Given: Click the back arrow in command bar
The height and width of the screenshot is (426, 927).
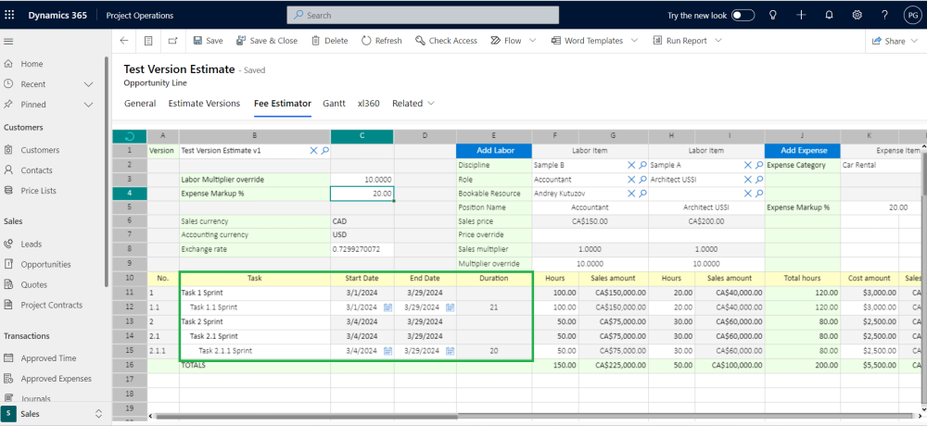Looking at the screenshot, I should (x=124, y=41).
